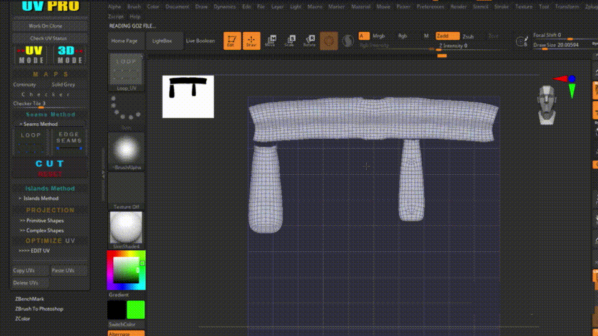This screenshot has height=336, width=598.
Task: Pick a color in the color picker
Action: click(x=126, y=270)
